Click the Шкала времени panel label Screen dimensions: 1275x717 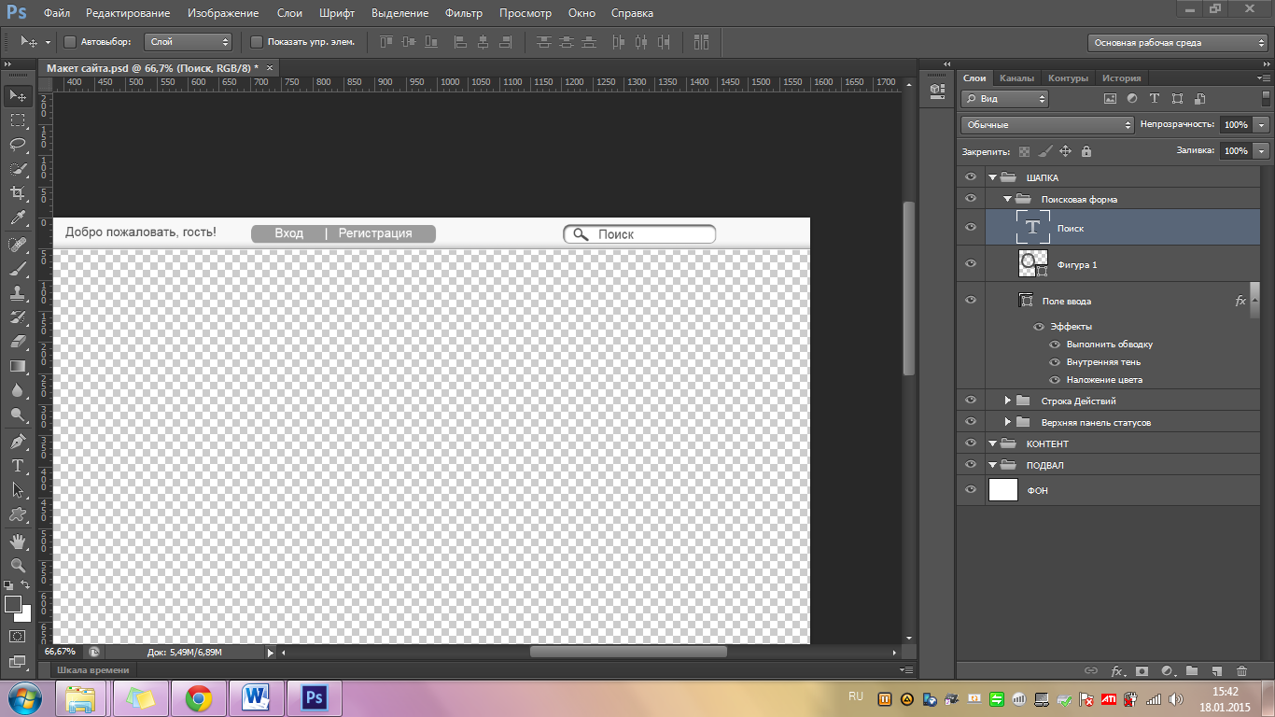[x=93, y=669]
